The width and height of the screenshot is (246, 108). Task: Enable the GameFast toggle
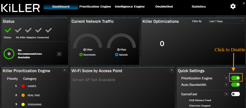click(x=236, y=94)
